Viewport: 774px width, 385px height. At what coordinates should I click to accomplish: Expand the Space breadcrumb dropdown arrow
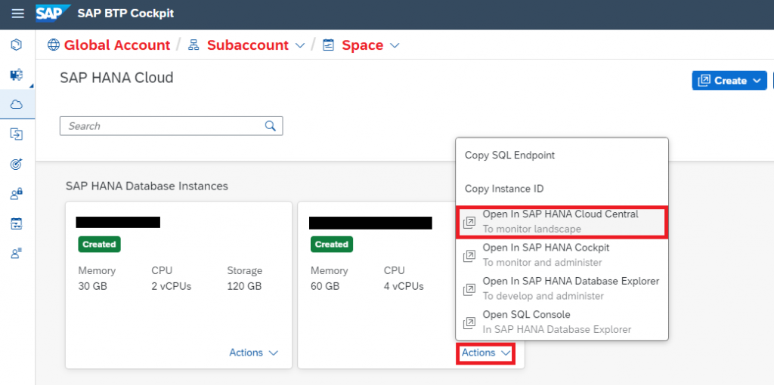tap(394, 45)
